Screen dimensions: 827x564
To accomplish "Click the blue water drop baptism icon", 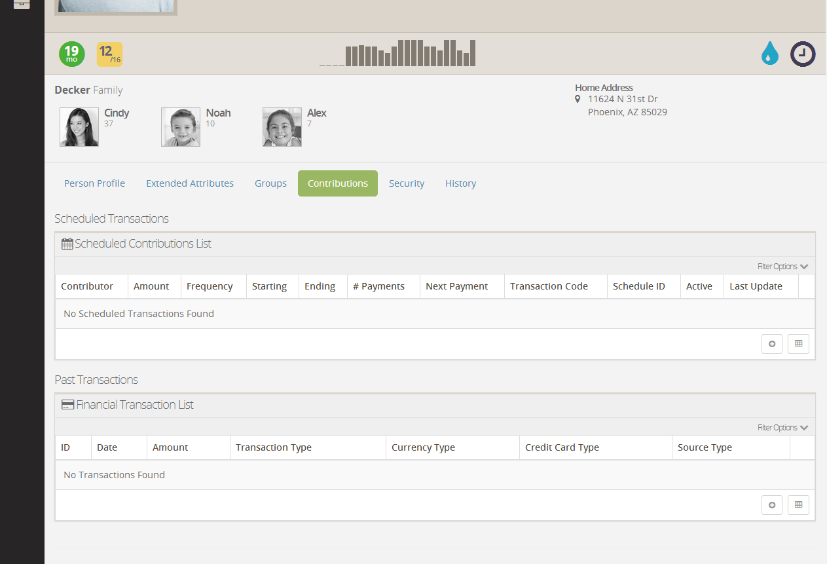I will click(x=770, y=53).
